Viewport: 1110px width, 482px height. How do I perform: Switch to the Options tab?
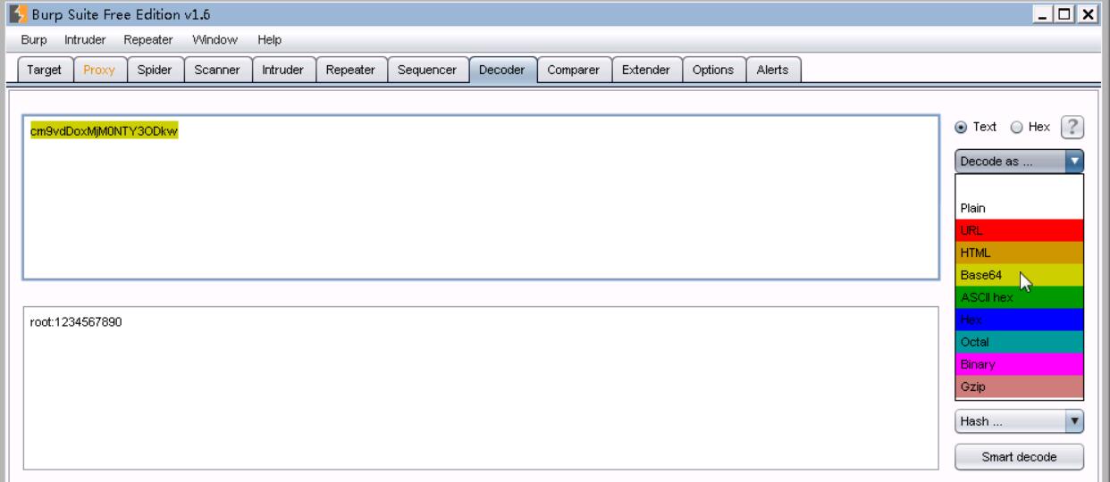coord(713,71)
